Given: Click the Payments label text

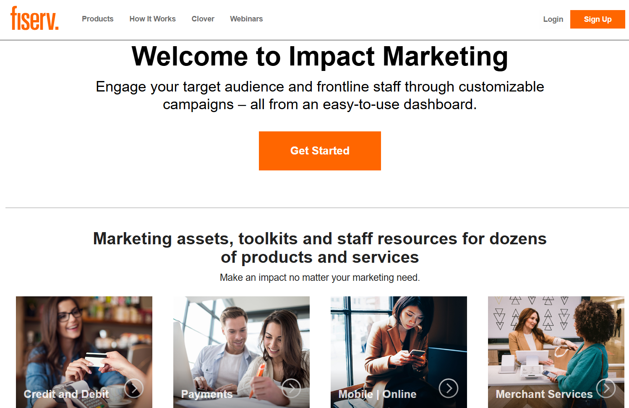Looking at the screenshot, I should (207, 394).
